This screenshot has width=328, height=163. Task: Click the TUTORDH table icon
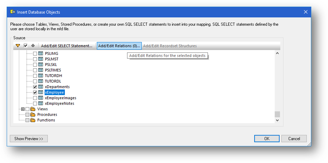coord(41,76)
